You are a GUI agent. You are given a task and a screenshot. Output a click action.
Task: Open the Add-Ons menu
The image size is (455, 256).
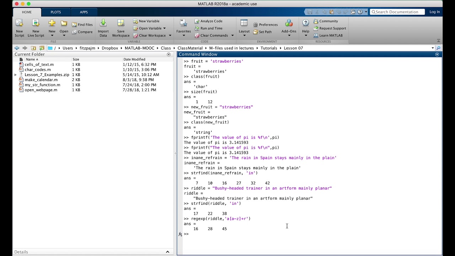pyautogui.click(x=289, y=28)
